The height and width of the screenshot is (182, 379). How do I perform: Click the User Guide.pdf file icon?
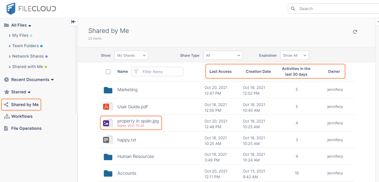(106, 107)
